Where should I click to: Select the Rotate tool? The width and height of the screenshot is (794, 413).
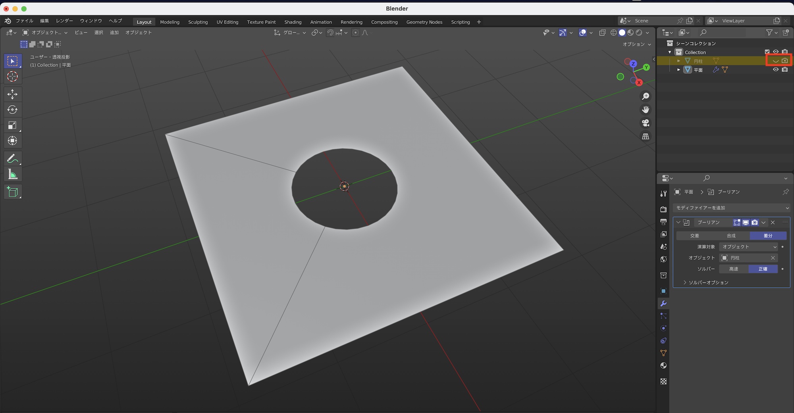click(x=12, y=109)
